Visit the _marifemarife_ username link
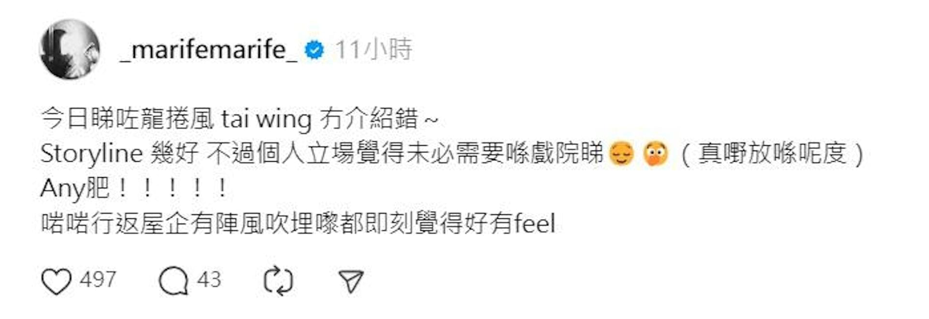Screen dimensions: 929x319 pos(209,49)
